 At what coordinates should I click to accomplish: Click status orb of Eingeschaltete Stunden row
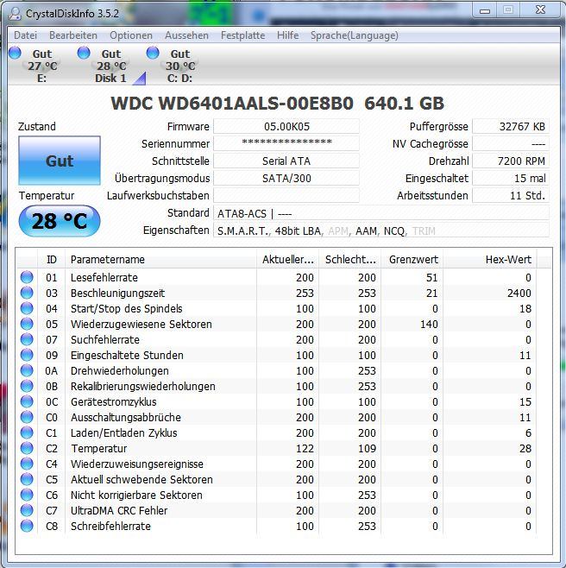click(27, 355)
